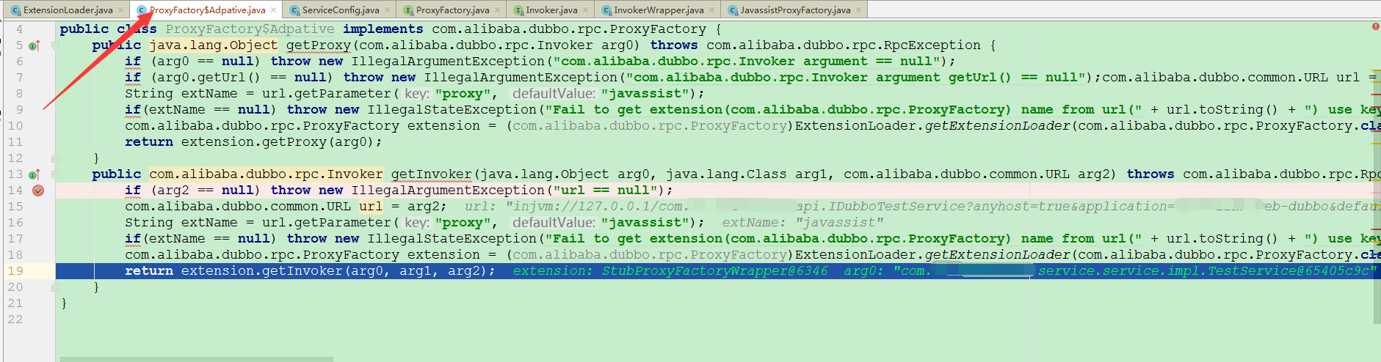Click the ProxyFactory$Adpative class name on line 4
Screen dimensions: 1381x362
pos(250,29)
